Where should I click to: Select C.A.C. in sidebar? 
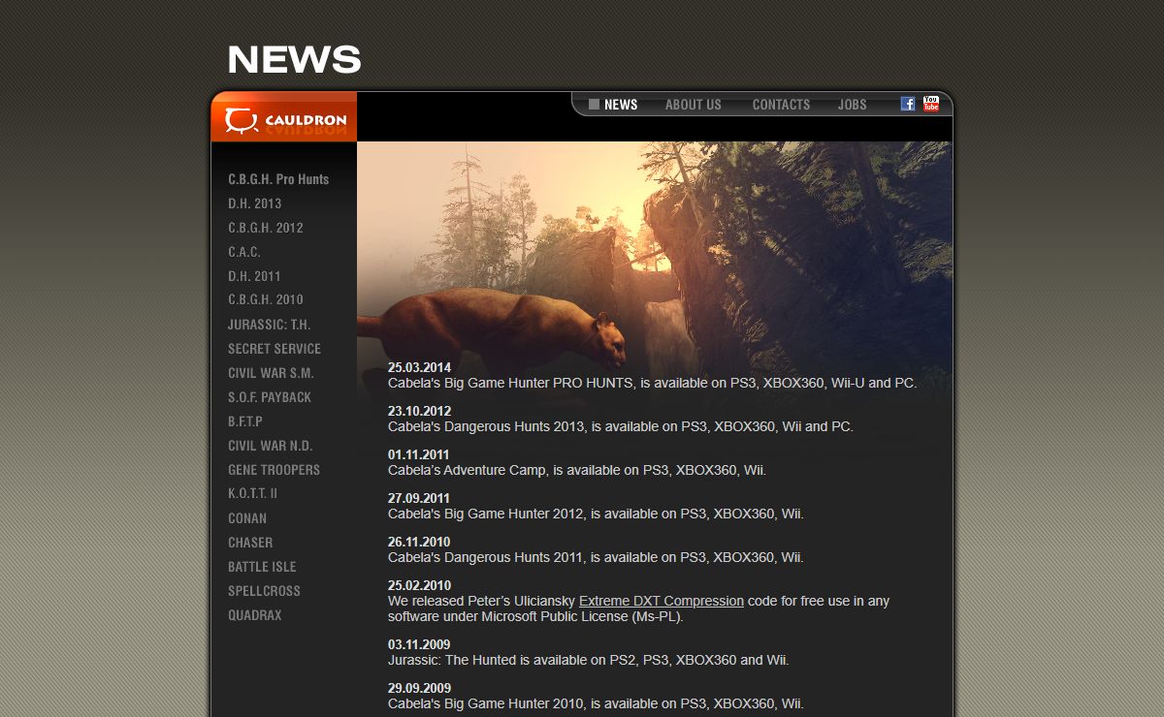[244, 252]
